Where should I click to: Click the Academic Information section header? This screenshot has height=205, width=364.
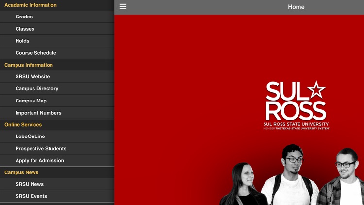pyautogui.click(x=57, y=5)
